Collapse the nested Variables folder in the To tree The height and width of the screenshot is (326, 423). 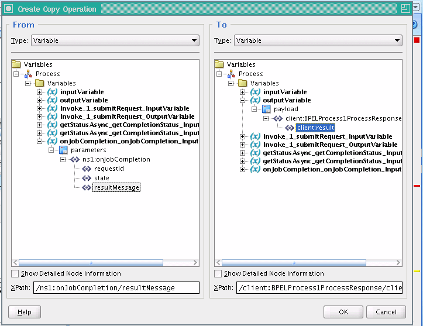231,83
